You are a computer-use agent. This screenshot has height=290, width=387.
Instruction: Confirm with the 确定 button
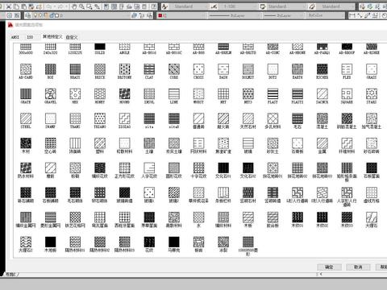coord(329,267)
